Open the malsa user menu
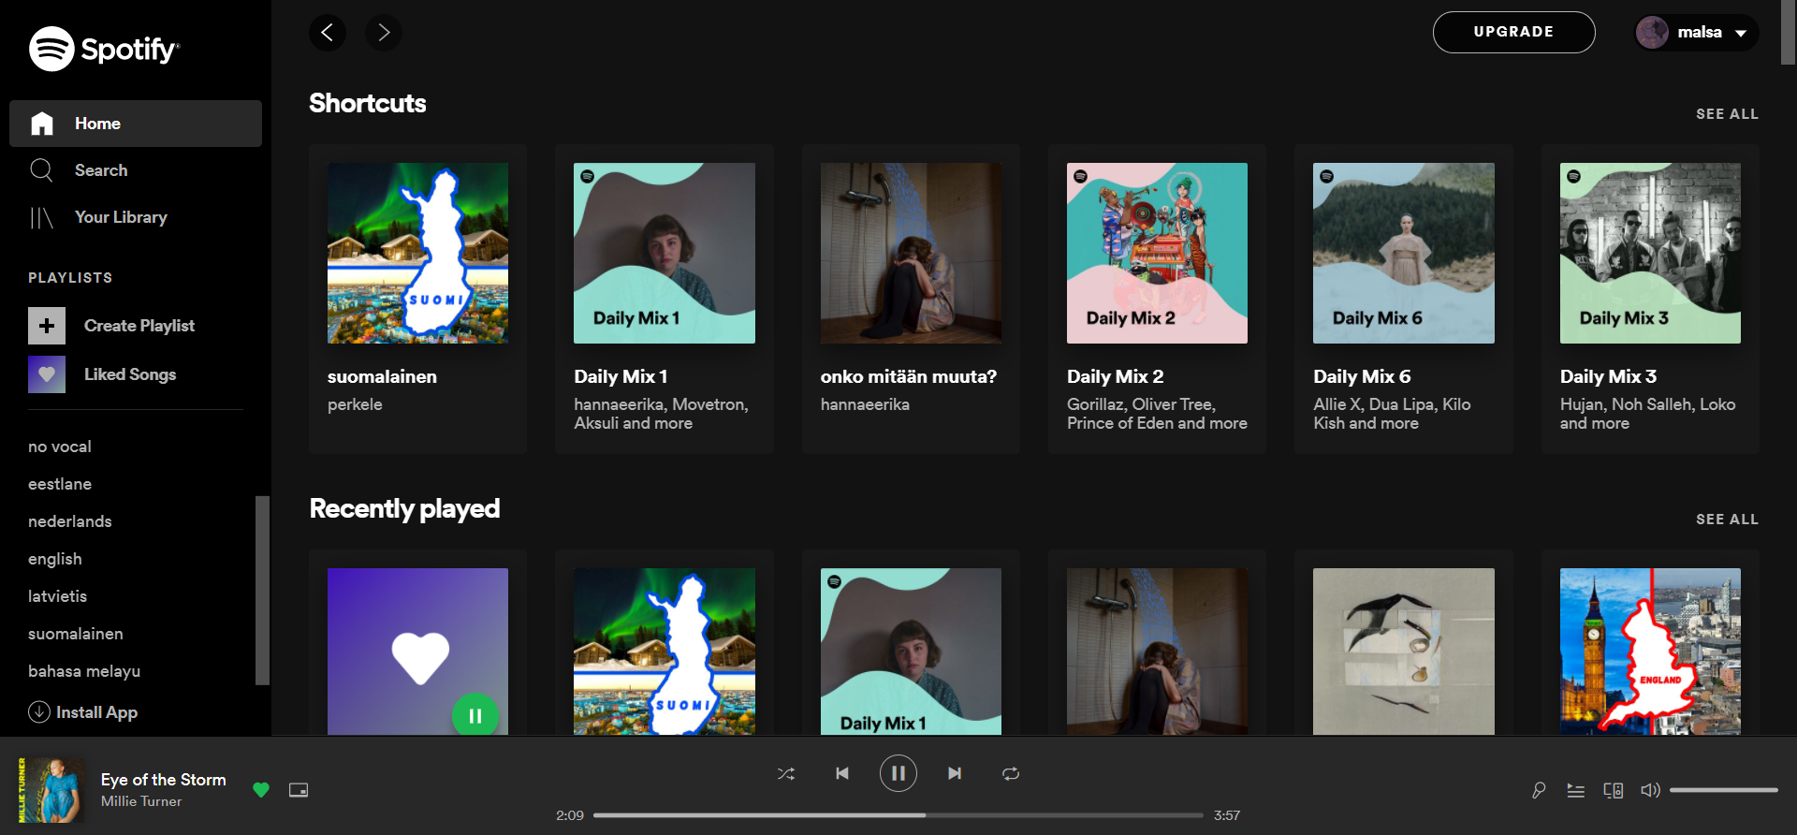Viewport: 1797px width, 835px height. [1696, 33]
